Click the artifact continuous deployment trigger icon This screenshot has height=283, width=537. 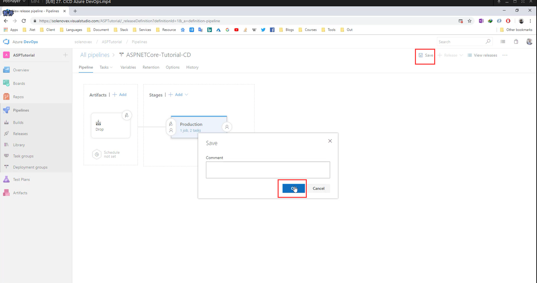point(126,115)
